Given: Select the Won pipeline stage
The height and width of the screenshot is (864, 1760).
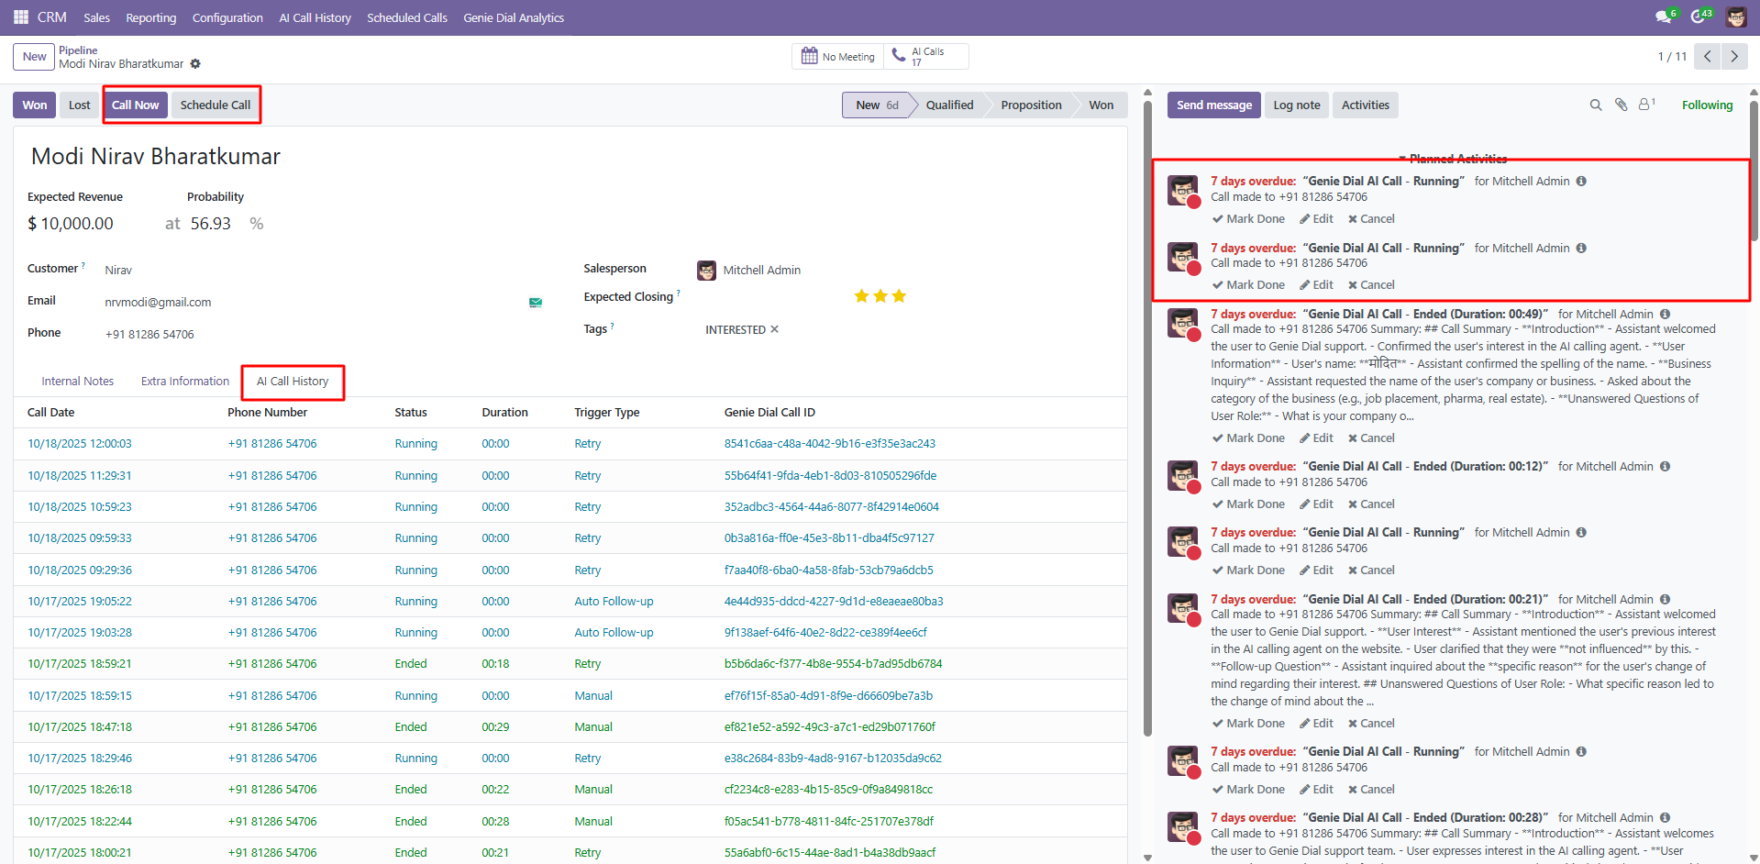Looking at the screenshot, I should tap(1101, 105).
